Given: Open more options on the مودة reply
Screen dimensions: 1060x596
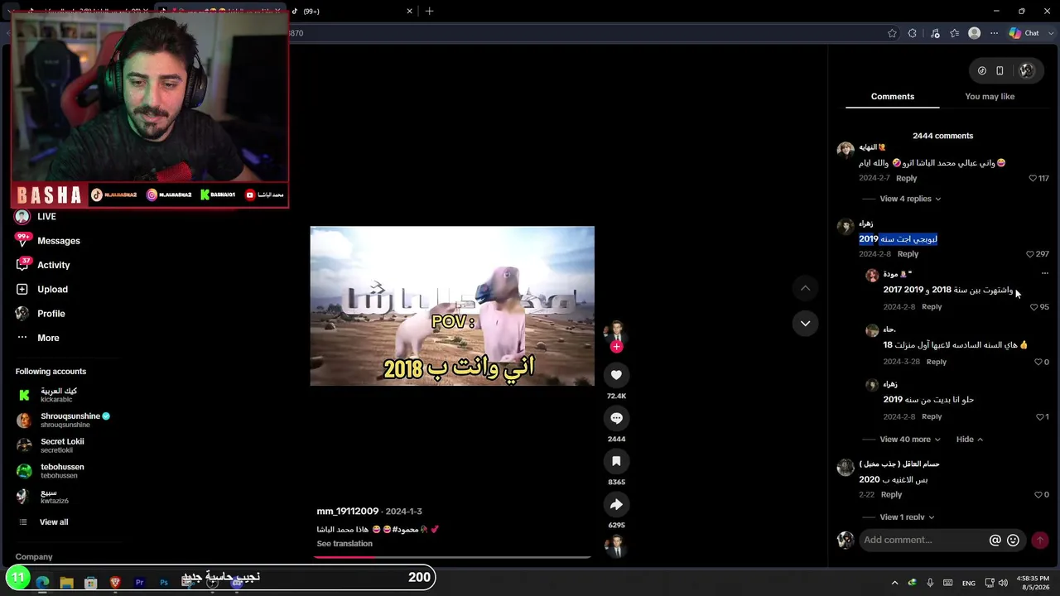Looking at the screenshot, I should click(1044, 274).
